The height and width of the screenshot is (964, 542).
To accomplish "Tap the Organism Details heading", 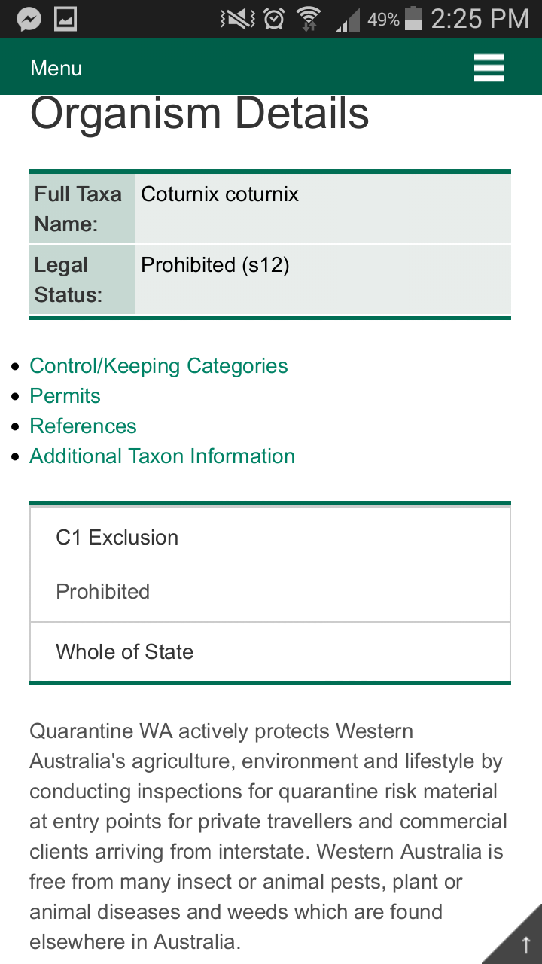I will pos(199,114).
